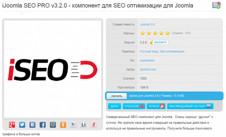Rate with the fifth star
The height and width of the screenshot is (137, 226).
tap(168, 33)
